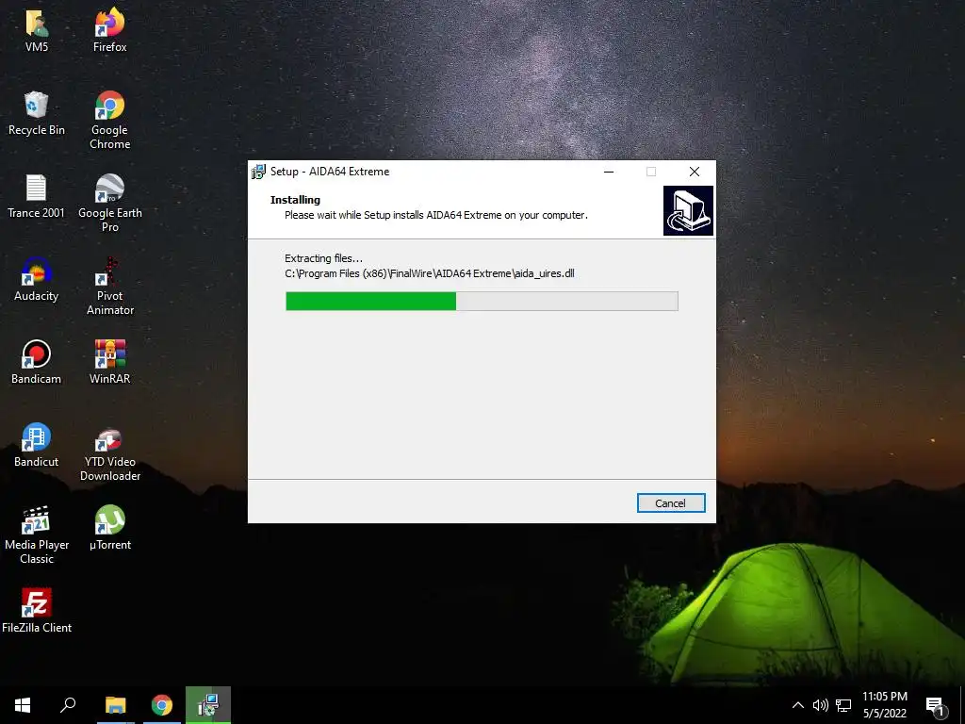Select the µTorrent desktop icon

109,529
